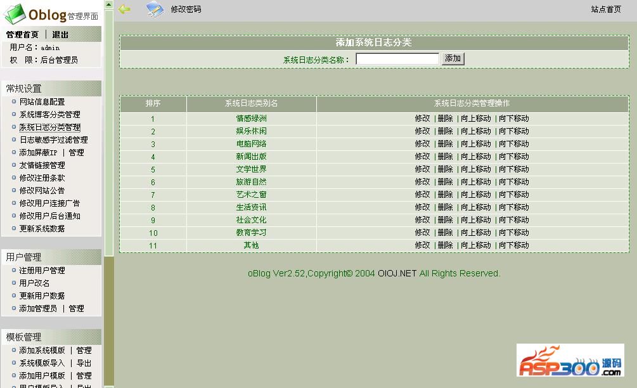The width and height of the screenshot is (637, 388).
Task: Click the sidebar scroll-up arrow
Action: [x=109, y=4]
